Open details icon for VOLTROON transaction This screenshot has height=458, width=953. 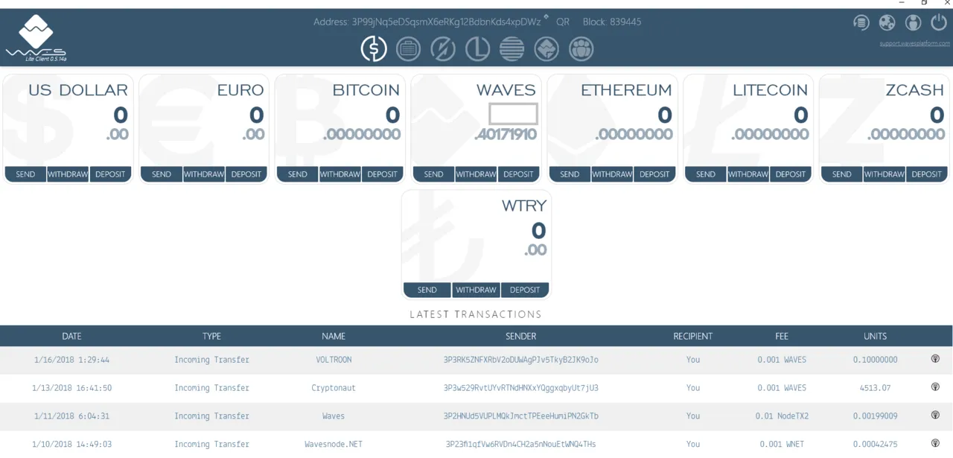[x=935, y=359]
